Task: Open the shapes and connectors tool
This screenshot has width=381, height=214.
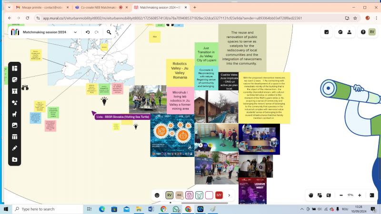Action: (x=15, y=102)
